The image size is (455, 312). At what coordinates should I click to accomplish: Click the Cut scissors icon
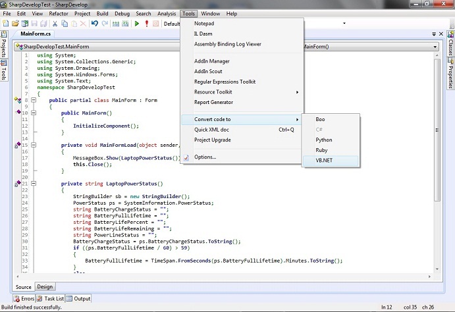[x=55, y=24]
